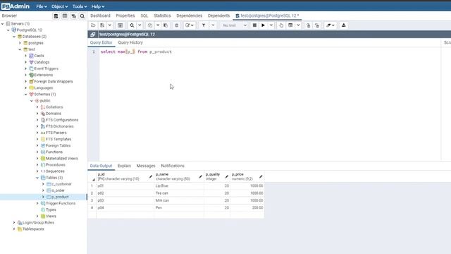Click the edit pencil icon on p_quality column
Viewport: 451px width, 254px height.
227,176
